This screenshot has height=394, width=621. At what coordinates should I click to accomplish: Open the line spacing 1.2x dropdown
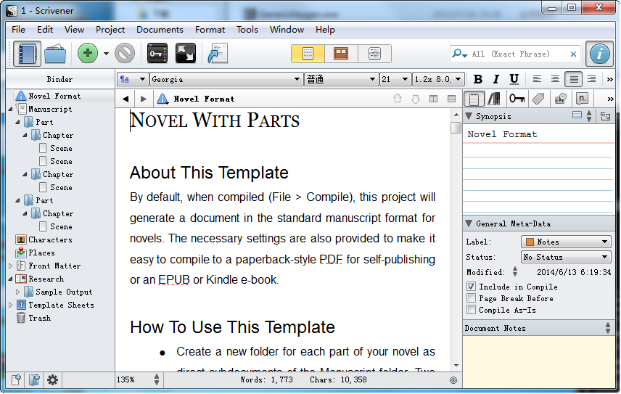click(x=438, y=79)
